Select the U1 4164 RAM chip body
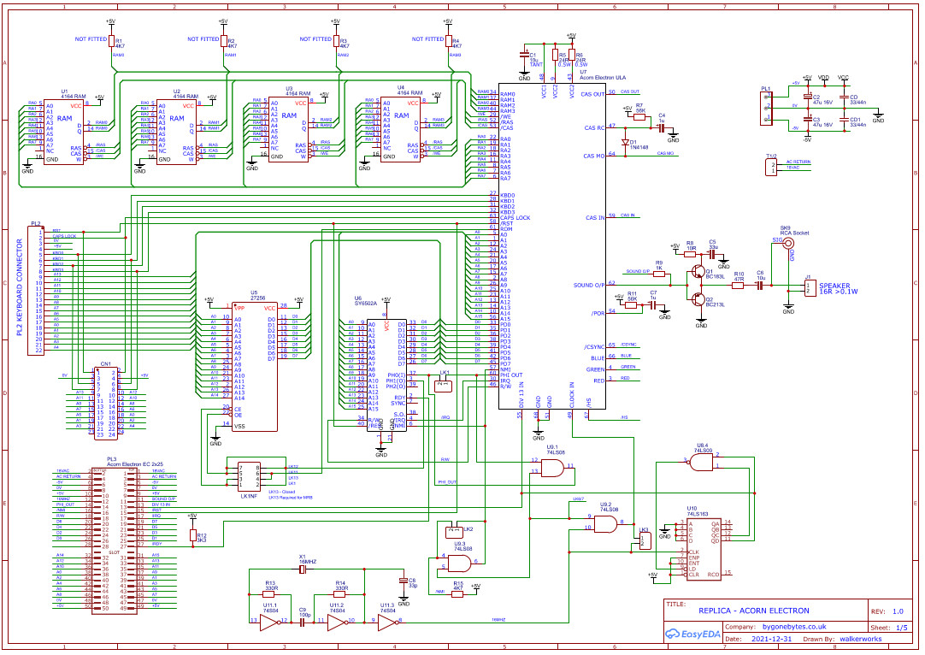 [x=64, y=132]
